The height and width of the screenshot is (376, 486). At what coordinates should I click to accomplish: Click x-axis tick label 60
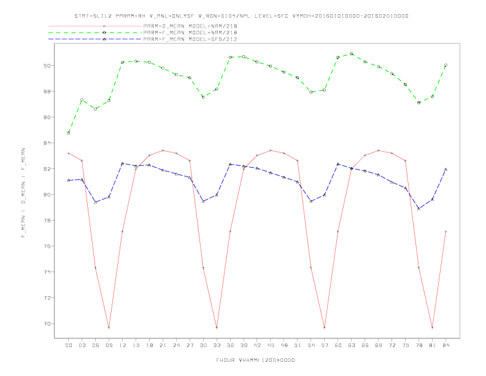click(x=338, y=345)
